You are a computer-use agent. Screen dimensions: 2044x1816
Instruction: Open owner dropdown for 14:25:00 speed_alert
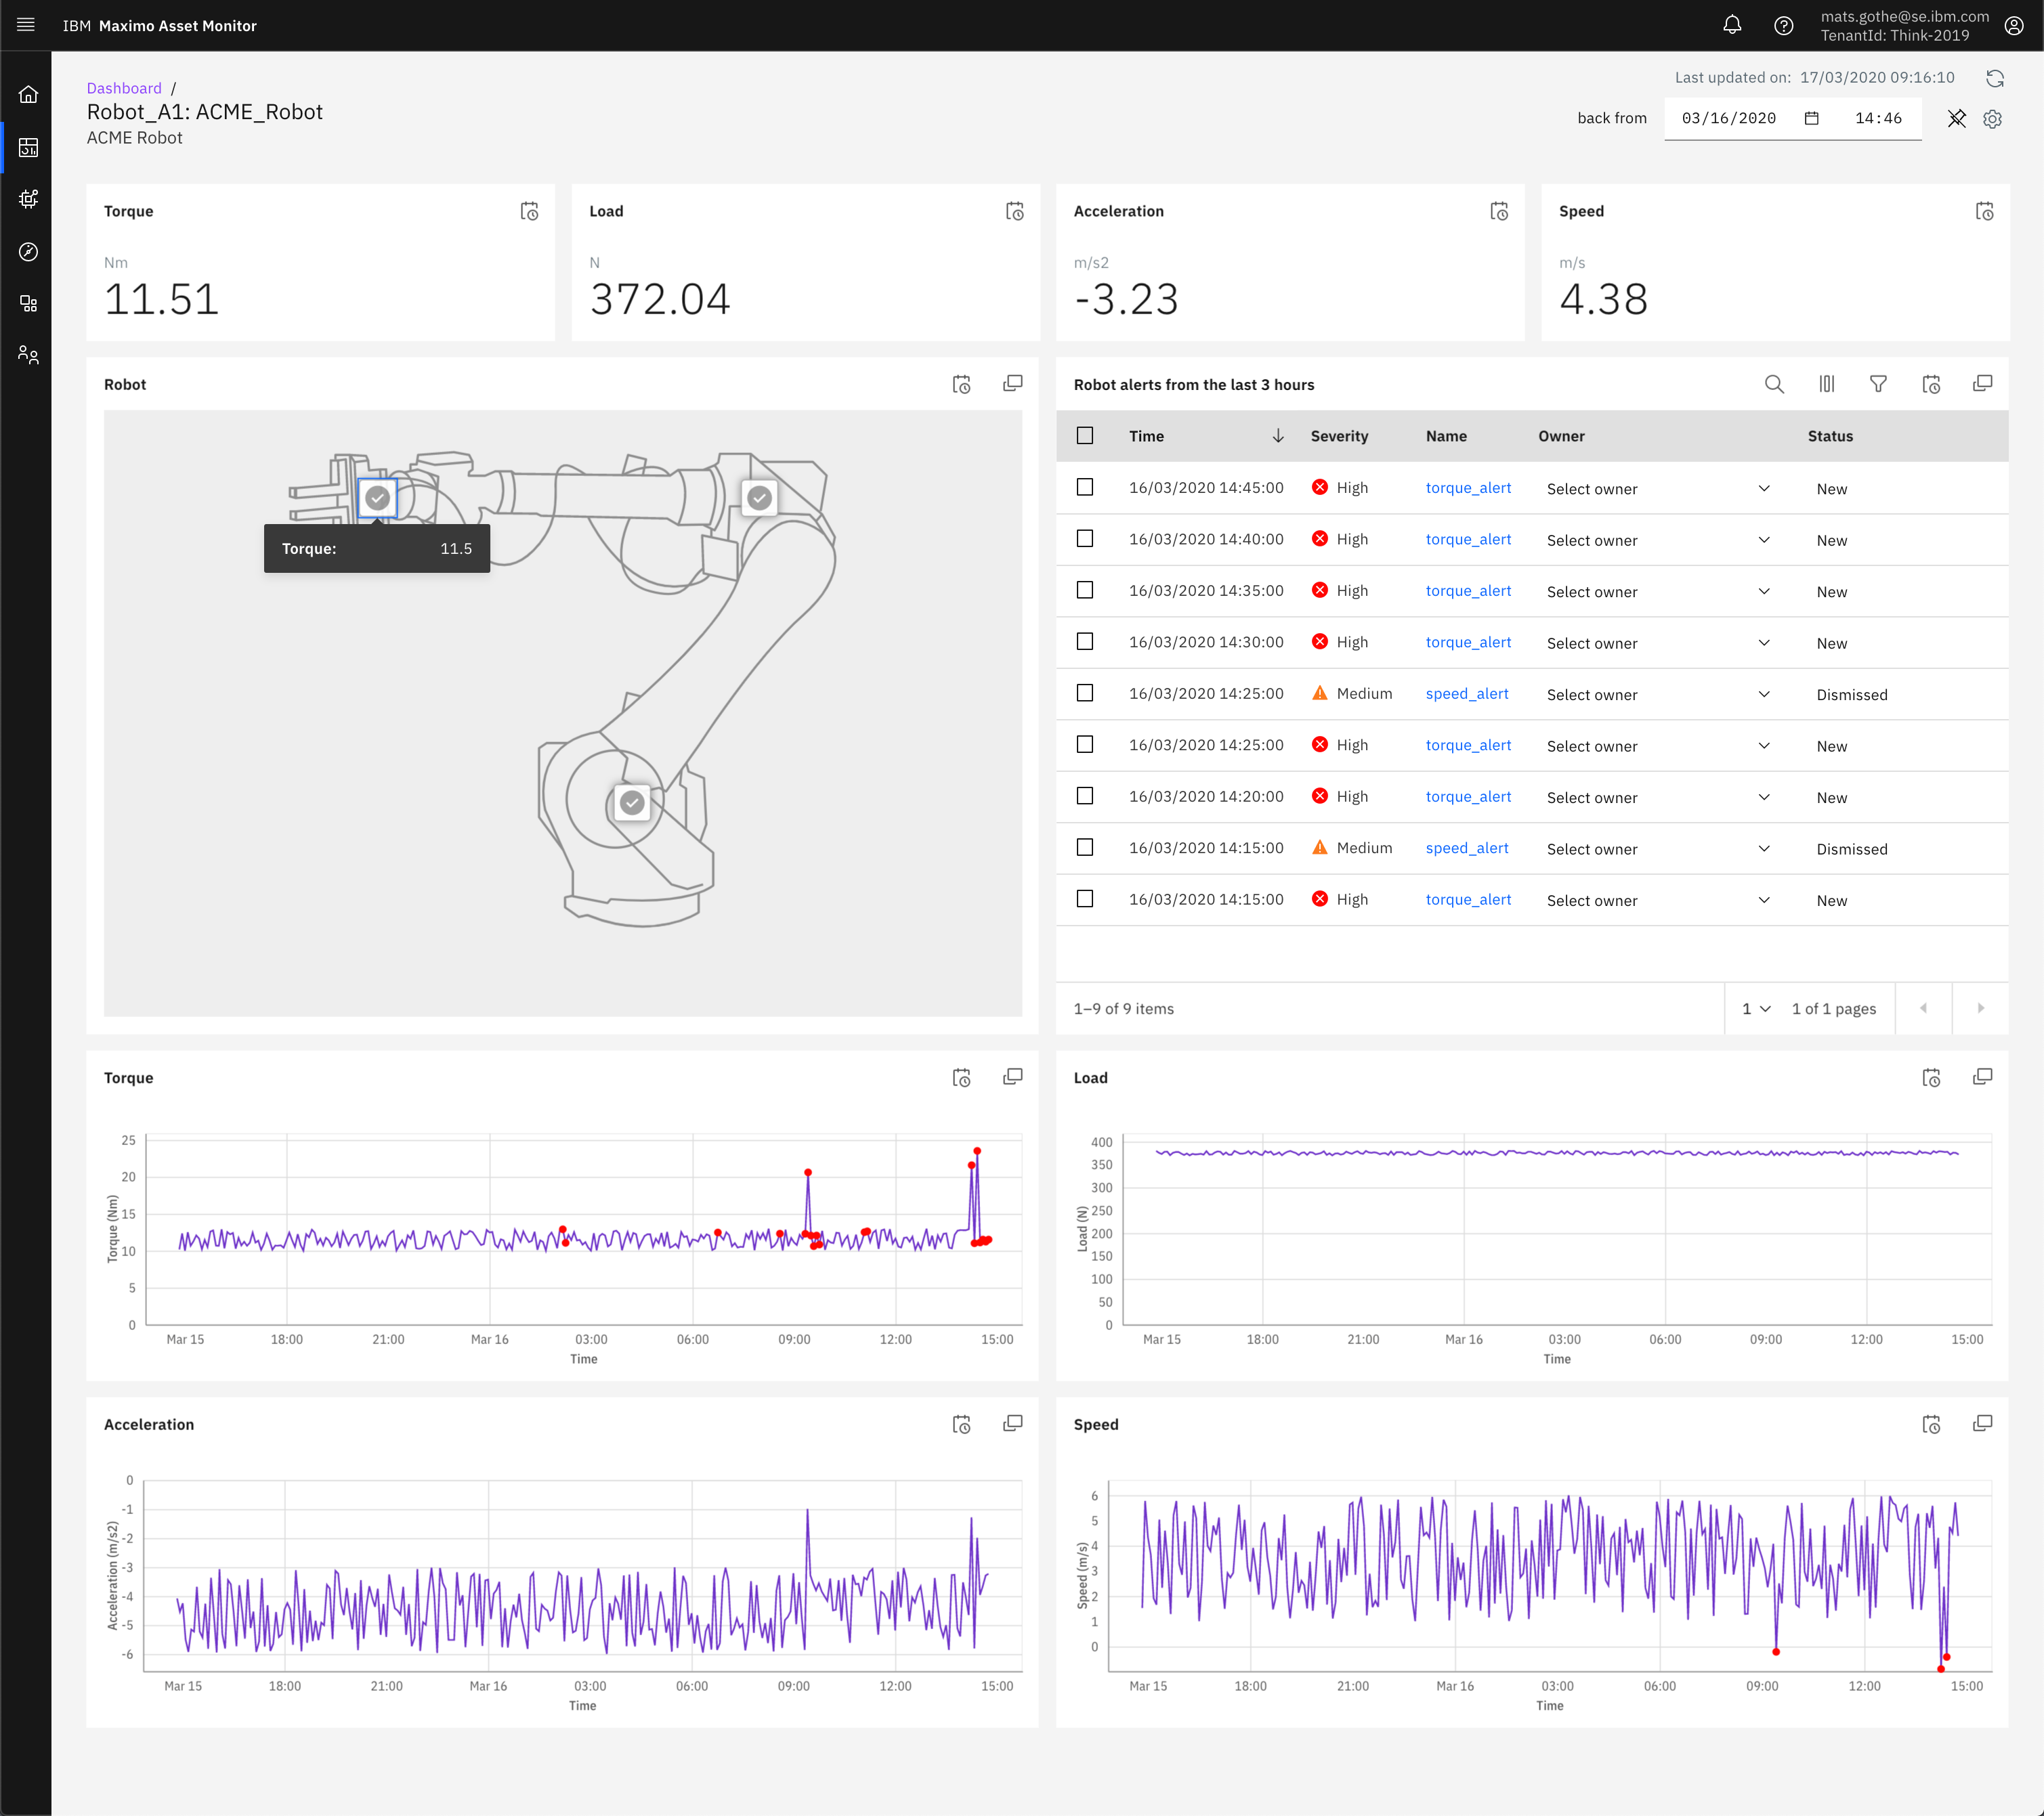[x=1657, y=694]
